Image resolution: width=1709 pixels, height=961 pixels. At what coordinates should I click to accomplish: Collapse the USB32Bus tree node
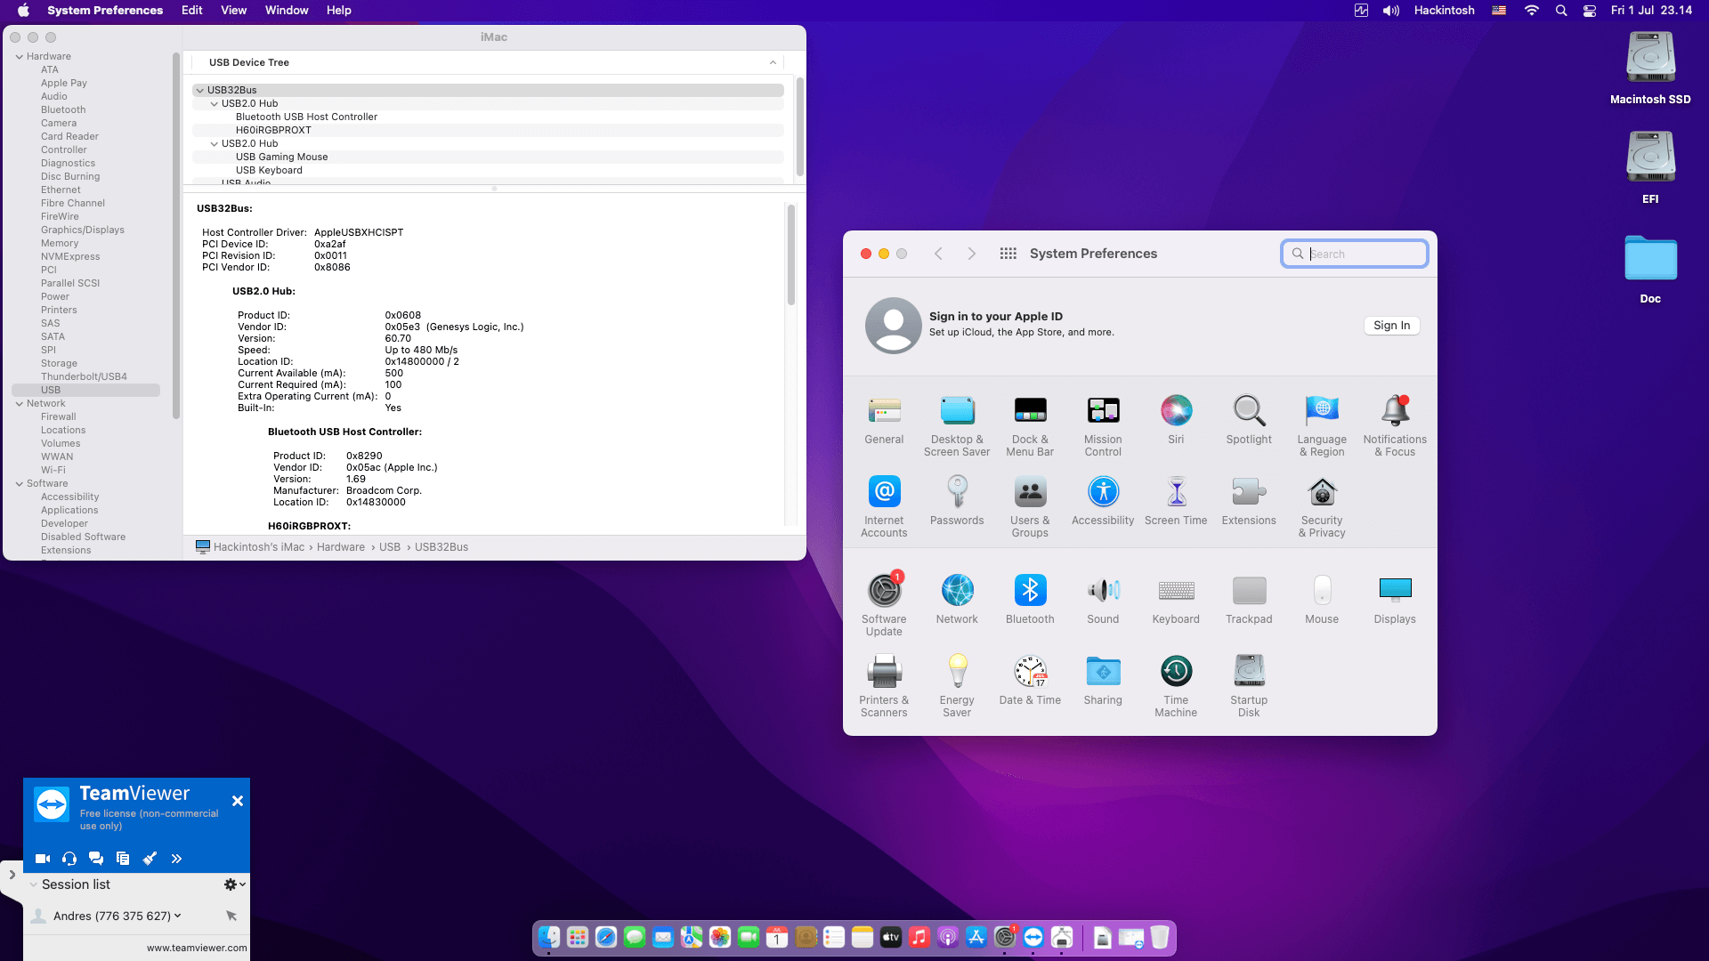(199, 90)
